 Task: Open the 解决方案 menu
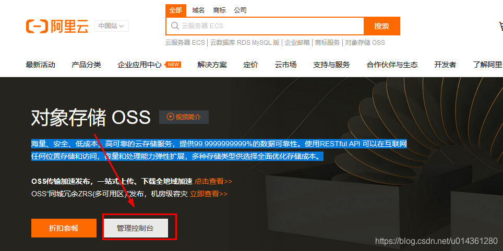pyautogui.click(x=212, y=65)
